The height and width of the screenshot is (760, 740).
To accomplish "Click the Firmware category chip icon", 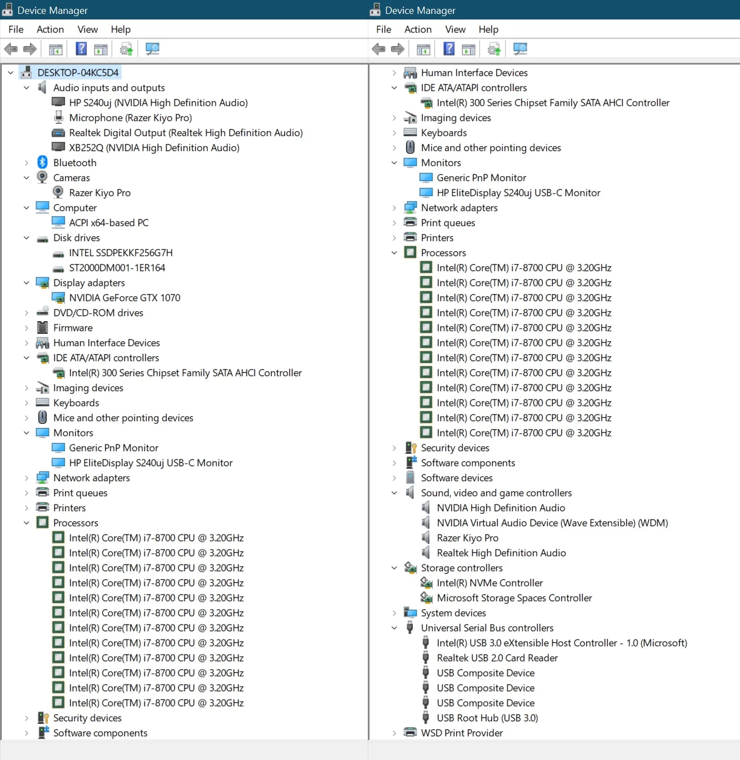I will click(42, 327).
